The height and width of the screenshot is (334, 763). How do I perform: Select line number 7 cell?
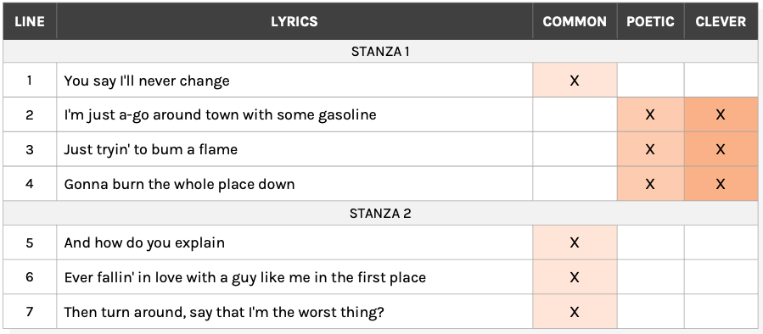(x=30, y=312)
